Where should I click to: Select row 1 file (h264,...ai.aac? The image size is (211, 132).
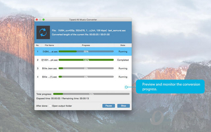[x=83, y=52]
